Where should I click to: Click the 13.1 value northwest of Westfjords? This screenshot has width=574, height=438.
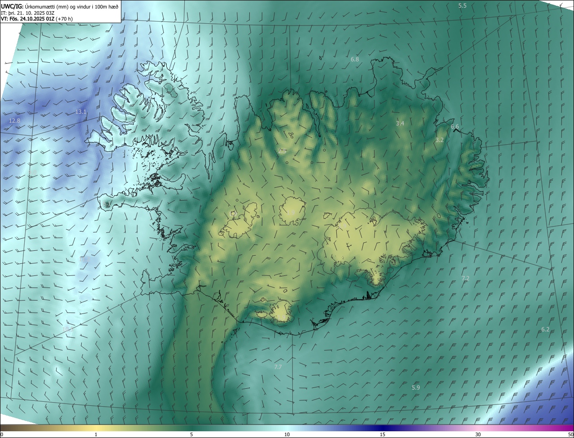81,112
